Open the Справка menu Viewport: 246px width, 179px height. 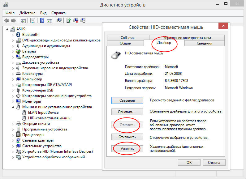58,13
